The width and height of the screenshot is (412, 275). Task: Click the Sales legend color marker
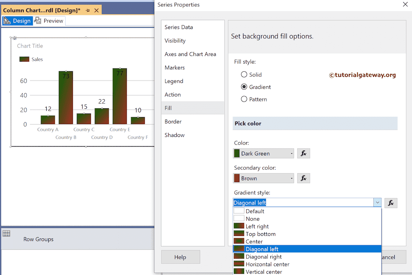[23, 59]
